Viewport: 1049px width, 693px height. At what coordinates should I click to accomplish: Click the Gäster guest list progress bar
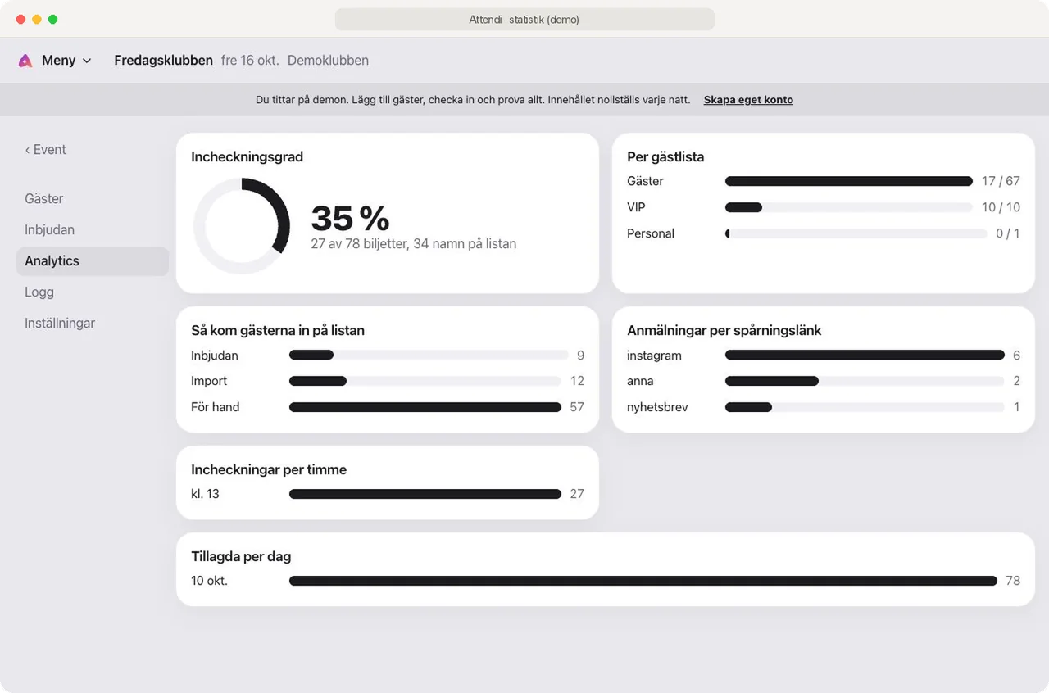pyautogui.click(x=849, y=181)
